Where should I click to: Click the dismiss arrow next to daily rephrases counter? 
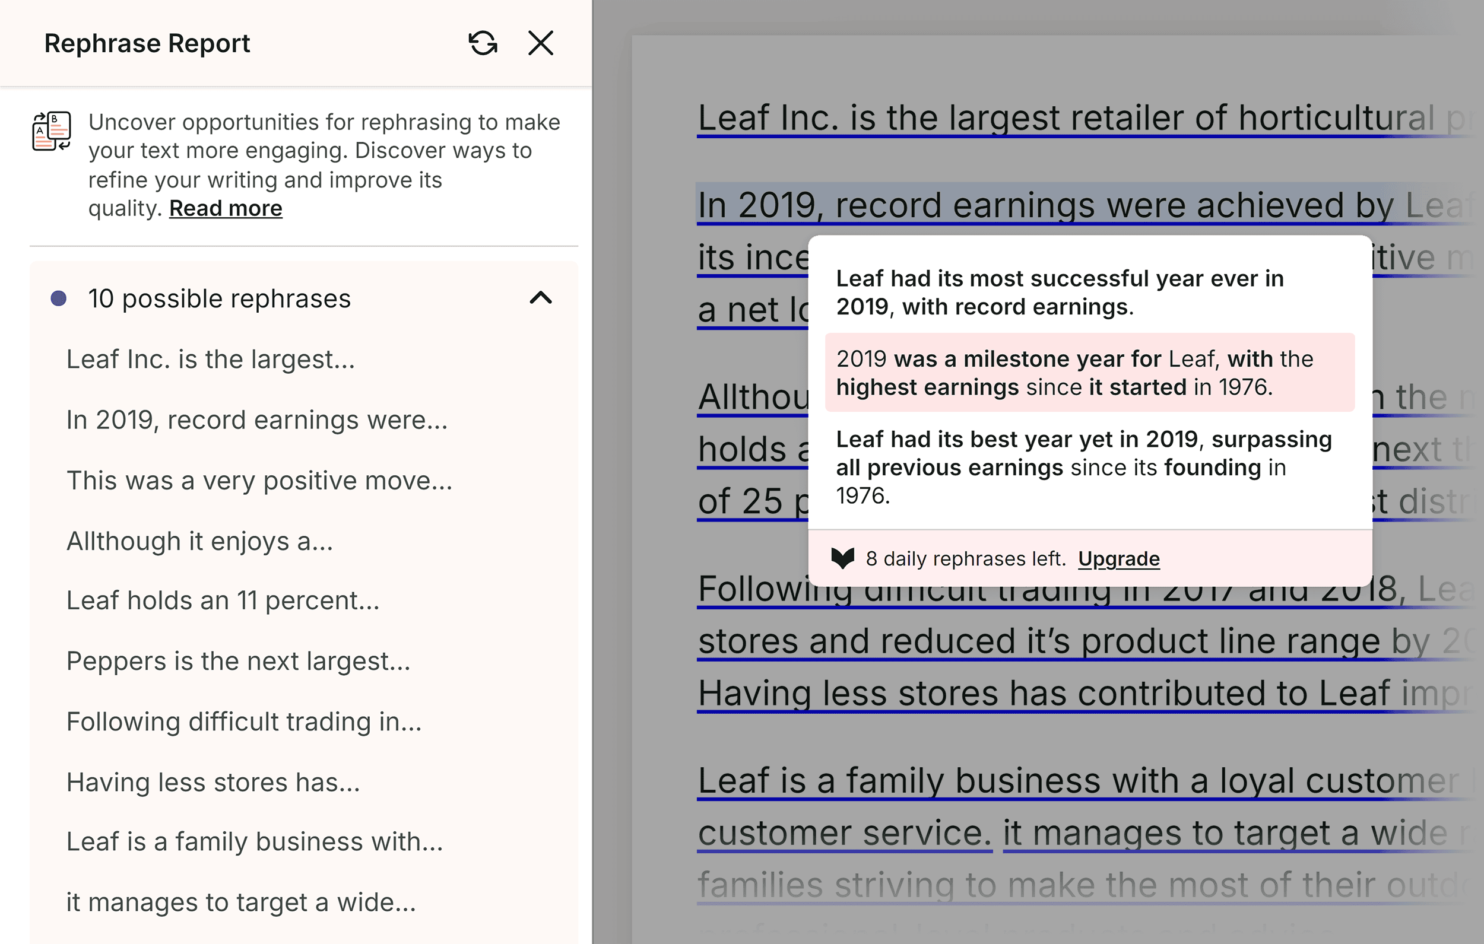coord(843,558)
